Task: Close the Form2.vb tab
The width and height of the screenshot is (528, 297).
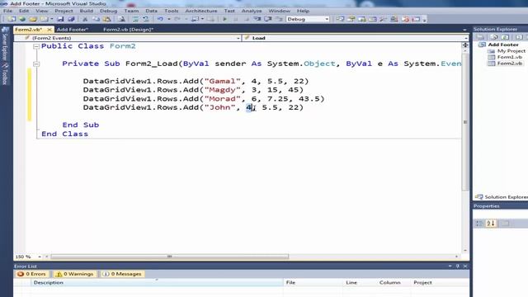Action: tap(49, 30)
